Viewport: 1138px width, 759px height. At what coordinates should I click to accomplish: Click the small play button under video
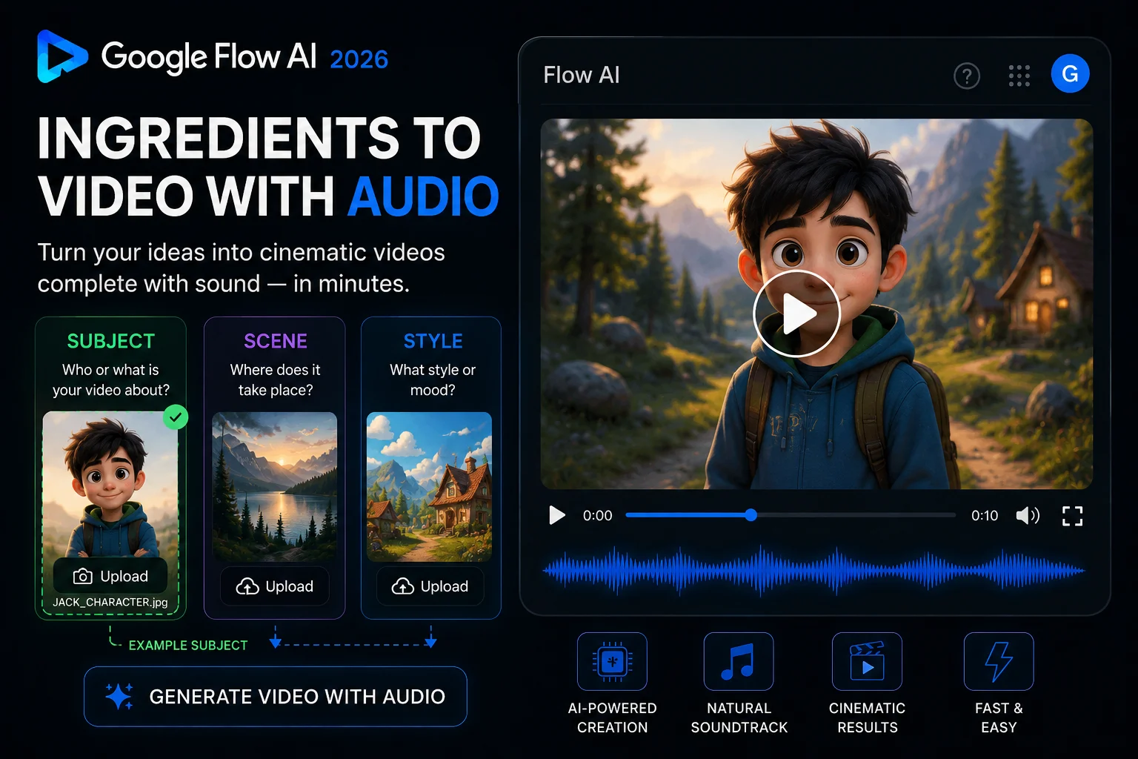click(x=557, y=515)
